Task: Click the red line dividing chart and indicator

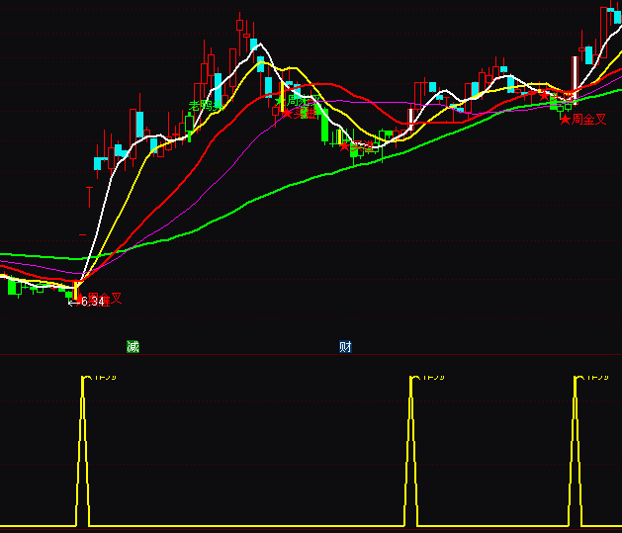Action: [x=297, y=354]
